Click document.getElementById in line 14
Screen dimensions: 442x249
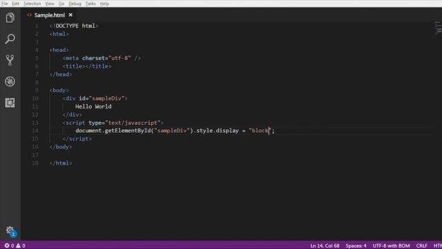click(x=113, y=131)
